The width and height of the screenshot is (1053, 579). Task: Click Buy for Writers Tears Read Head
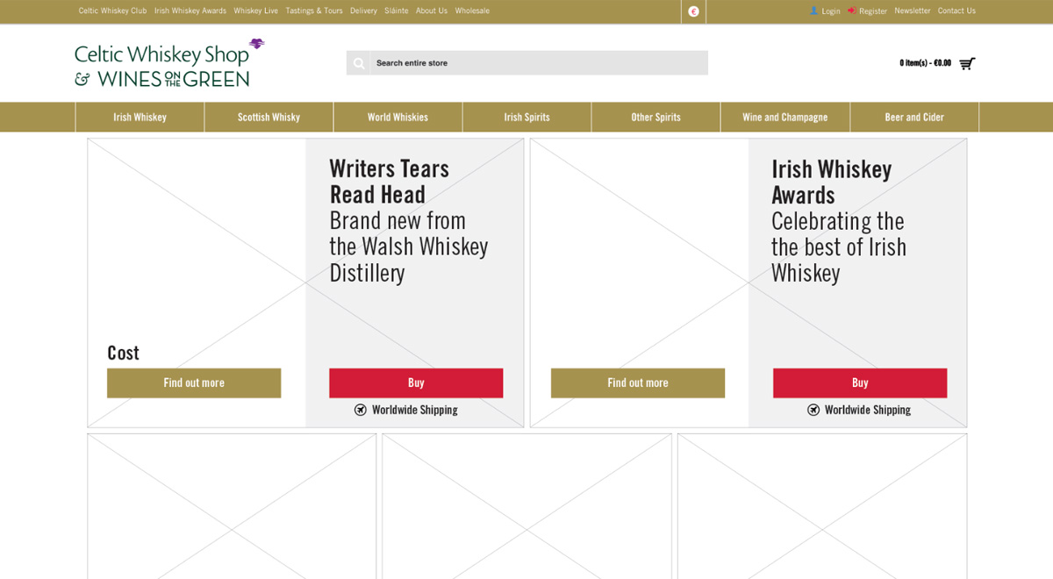[x=416, y=382]
